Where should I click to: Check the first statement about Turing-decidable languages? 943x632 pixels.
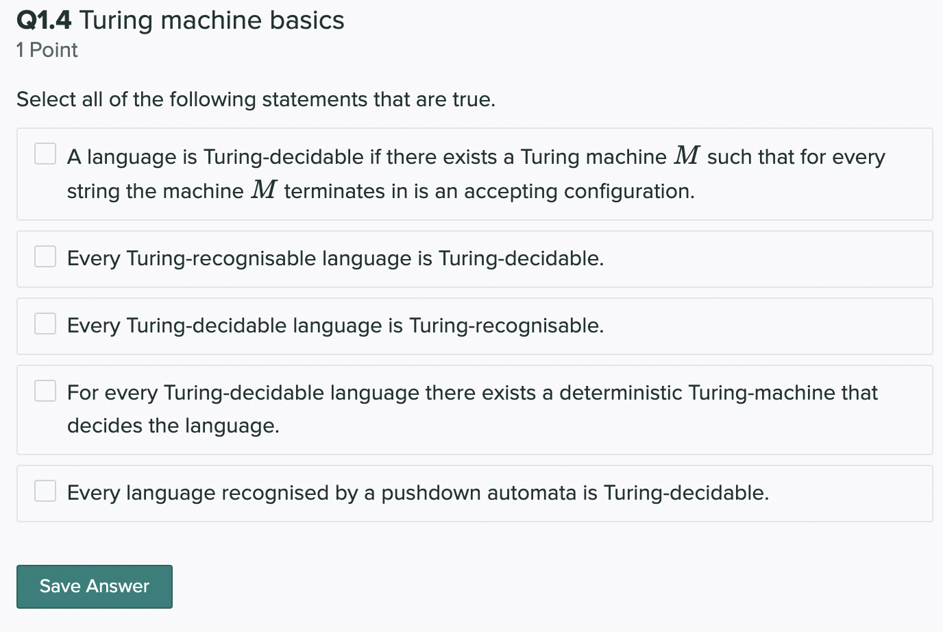pyautogui.click(x=45, y=154)
